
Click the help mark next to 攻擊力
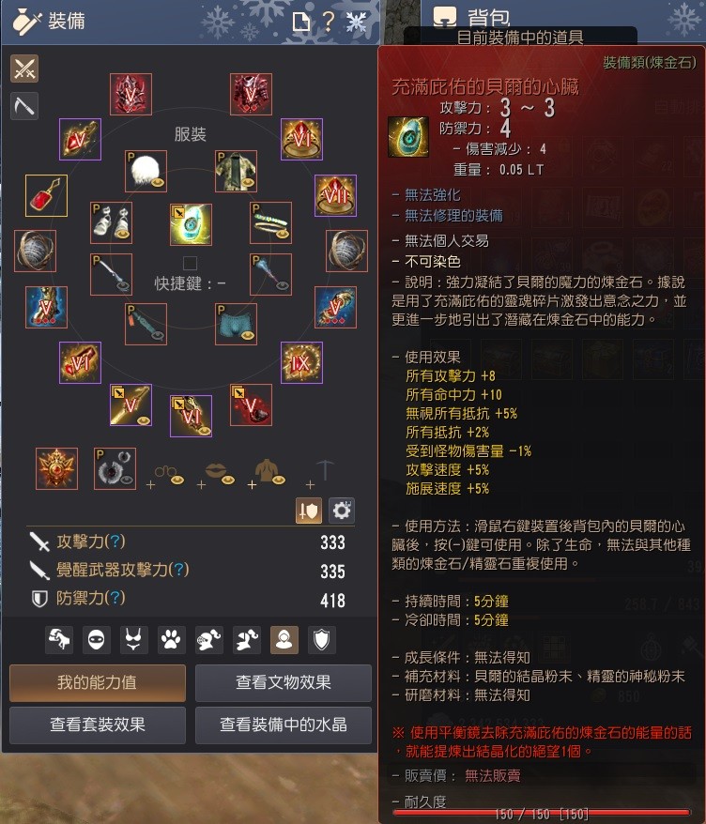point(115,542)
